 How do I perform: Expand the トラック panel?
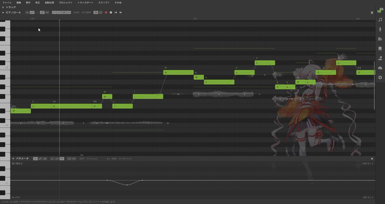3,7
